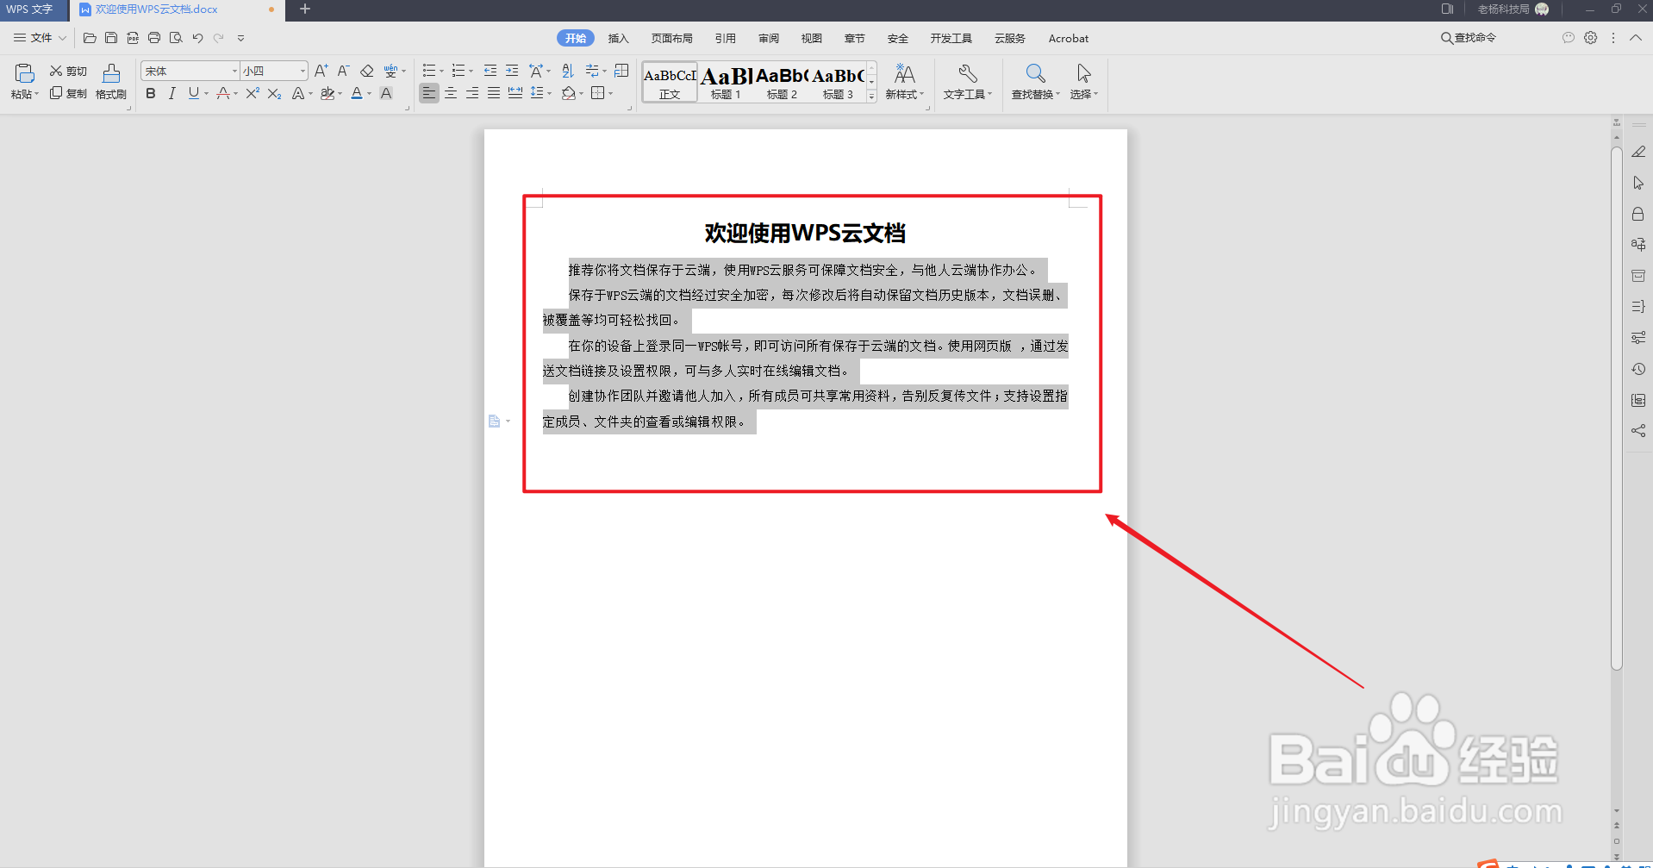Image resolution: width=1653 pixels, height=868 pixels.
Task: Decrease font size with A- icon
Action: point(343,71)
